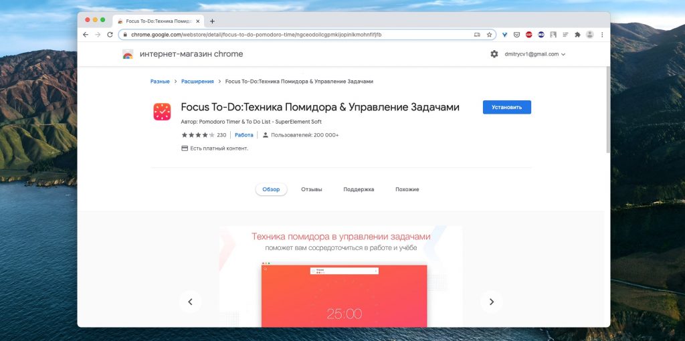
Task: Open the red ABP Adblock extension
Action: tap(528, 35)
